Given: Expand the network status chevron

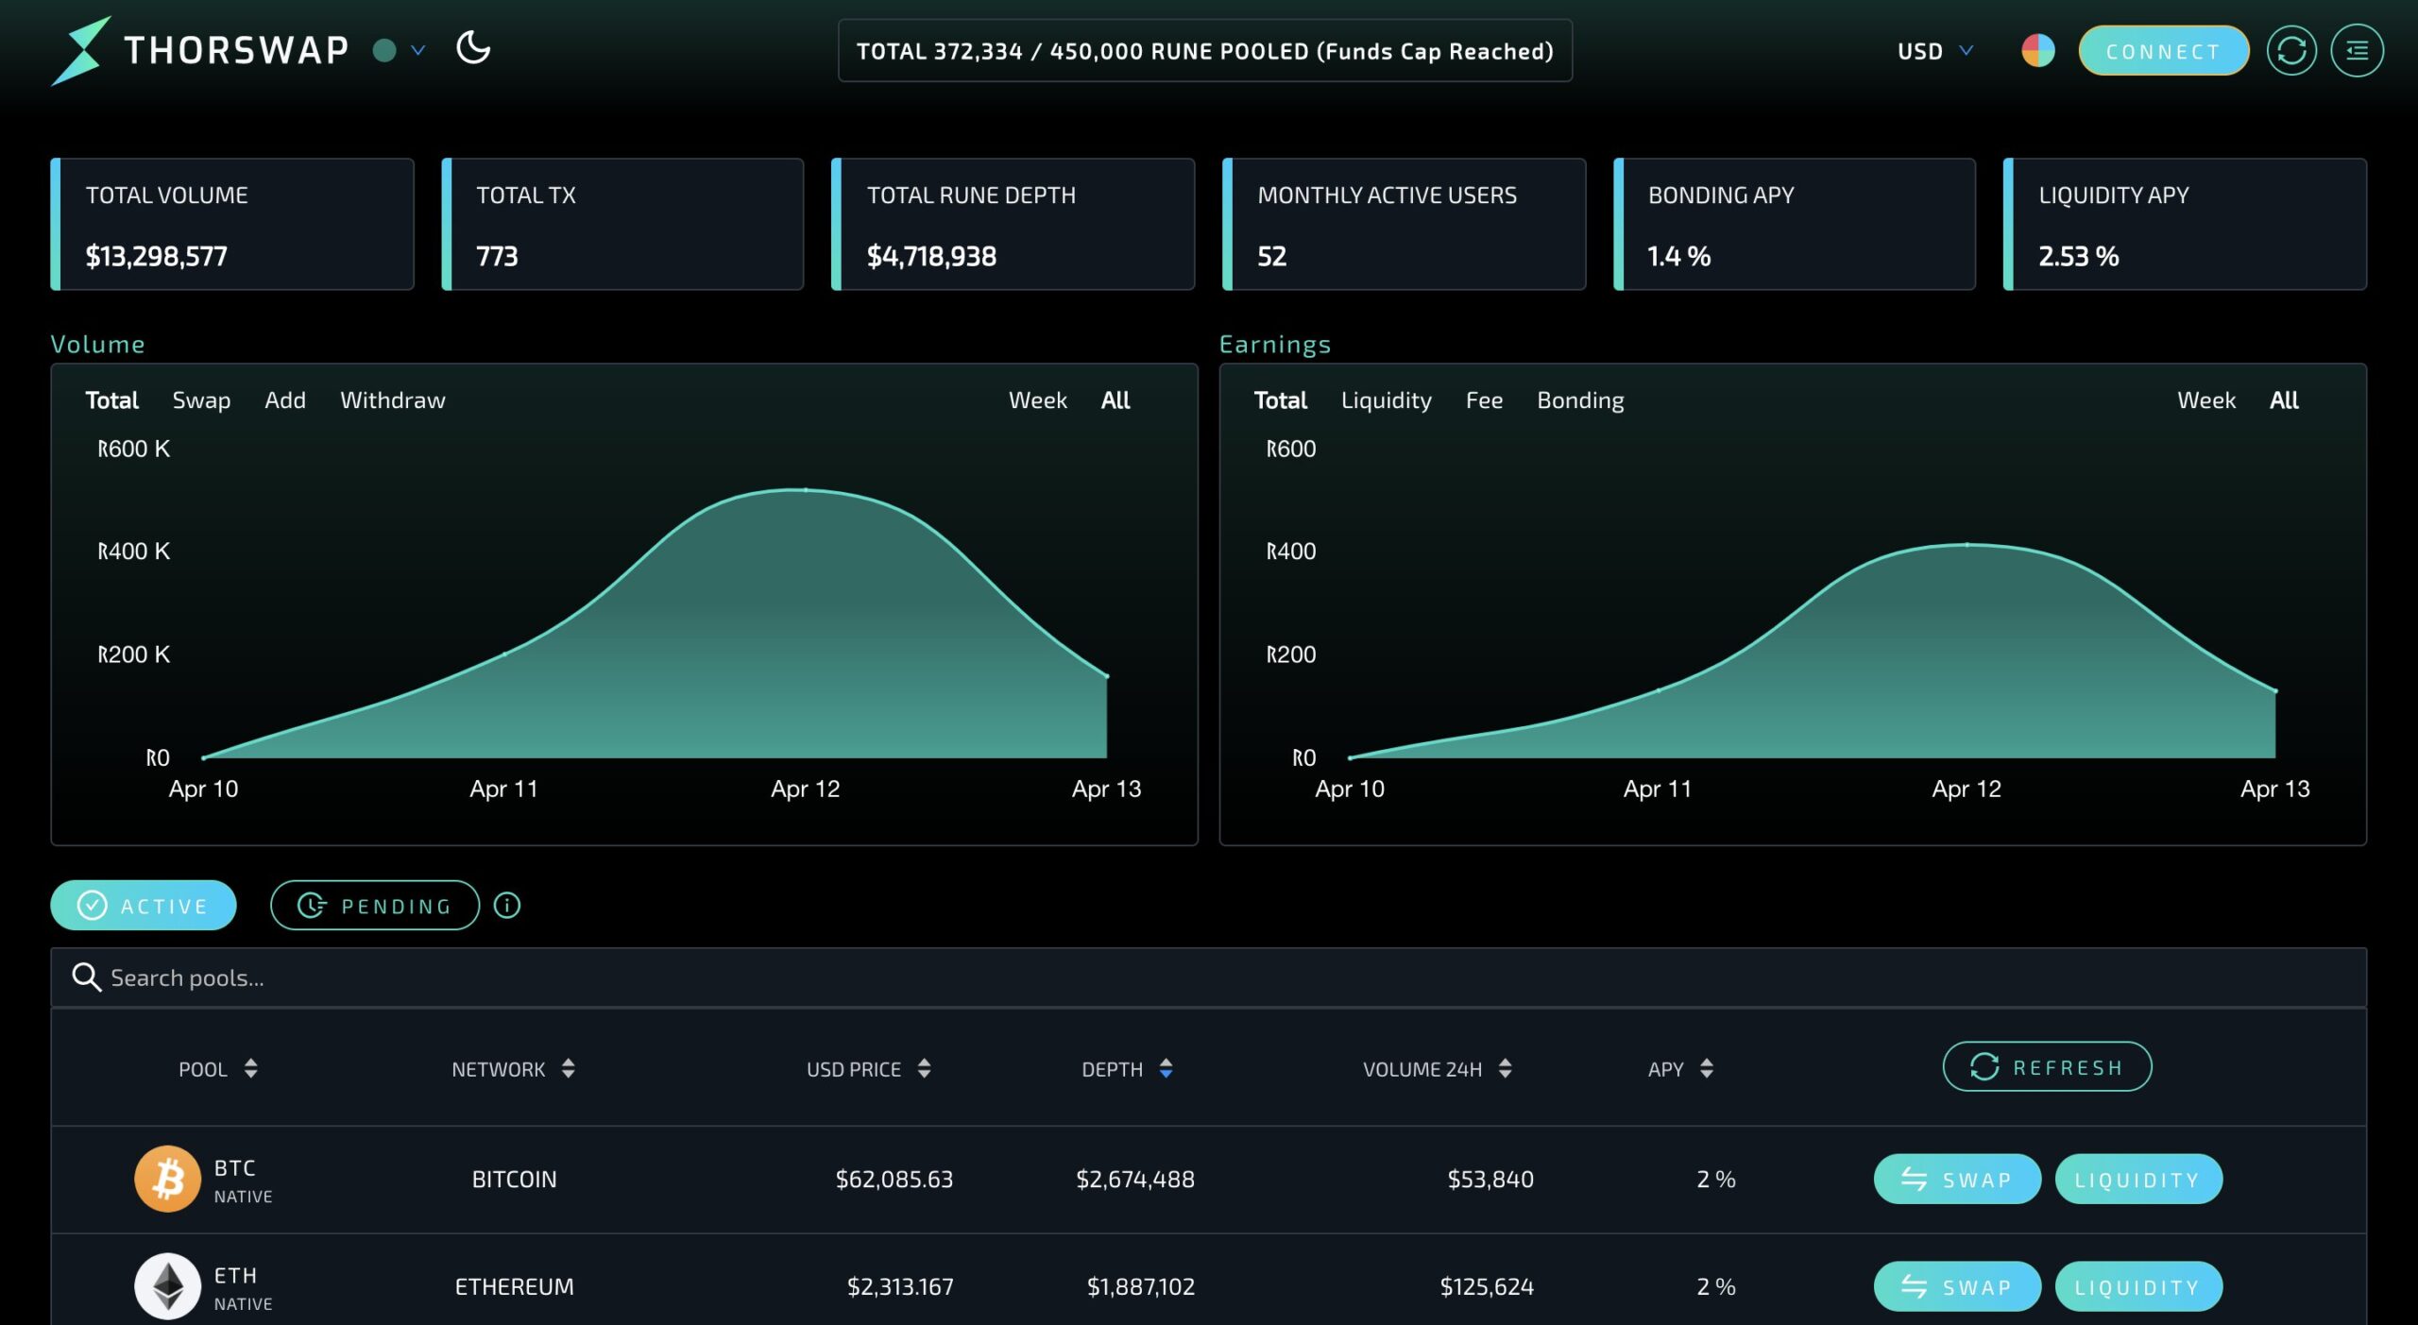Looking at the screenshot, I should click(418, 50).
